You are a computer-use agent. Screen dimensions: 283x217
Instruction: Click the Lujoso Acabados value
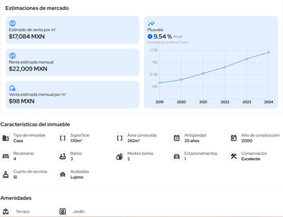coord(77,177)
